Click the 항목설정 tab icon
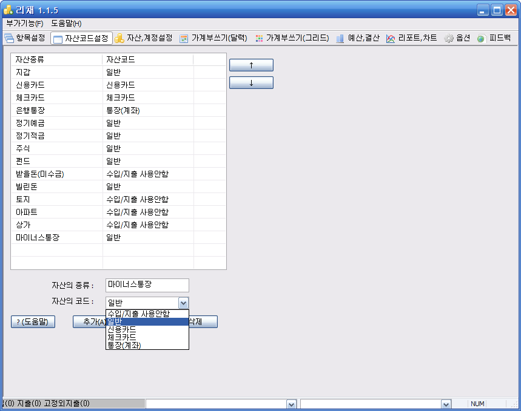521x411 pixels. coord(9,38)
